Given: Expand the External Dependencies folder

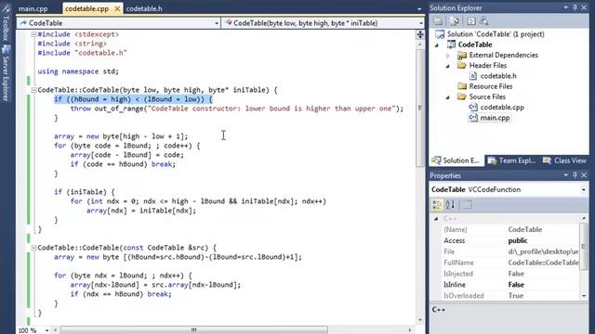Looking at the screenshot, I should 448,56.
